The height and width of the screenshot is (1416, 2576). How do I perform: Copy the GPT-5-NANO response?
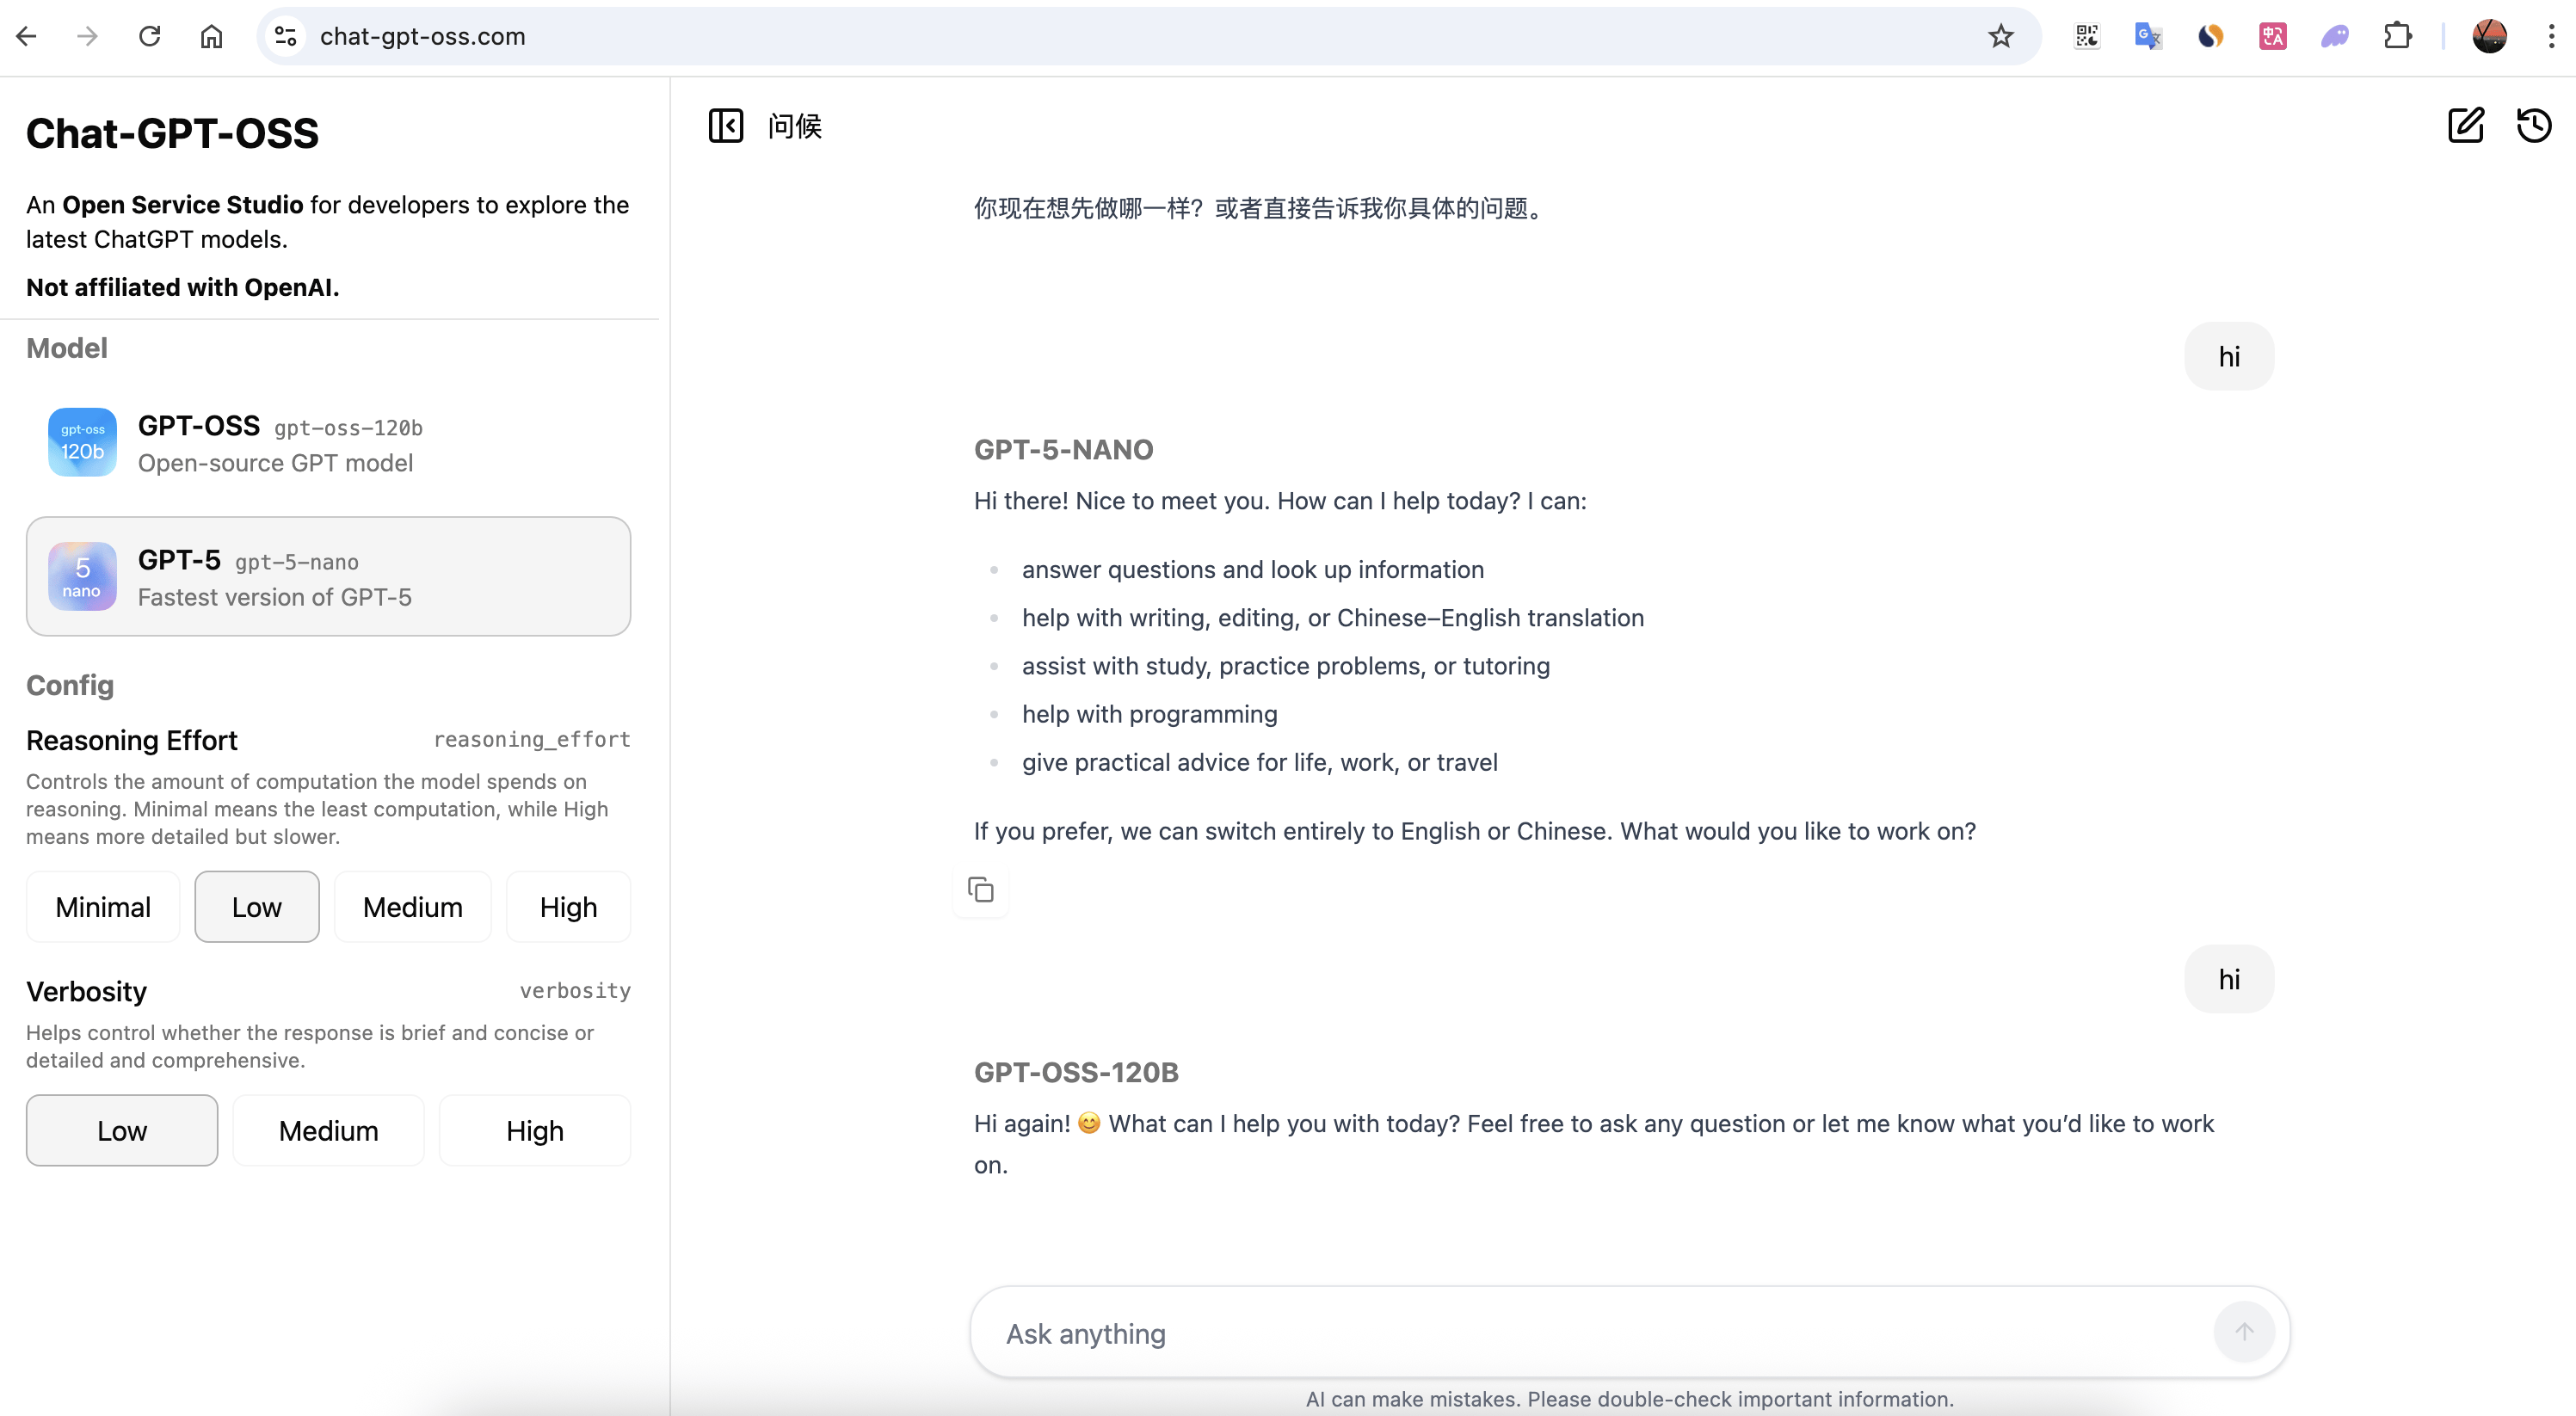click(981, 889)
